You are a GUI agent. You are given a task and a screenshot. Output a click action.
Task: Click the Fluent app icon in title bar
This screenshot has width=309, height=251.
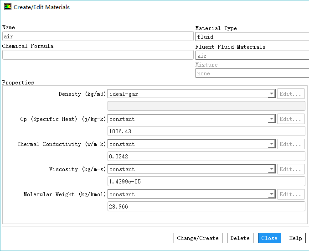coord(7,7)
